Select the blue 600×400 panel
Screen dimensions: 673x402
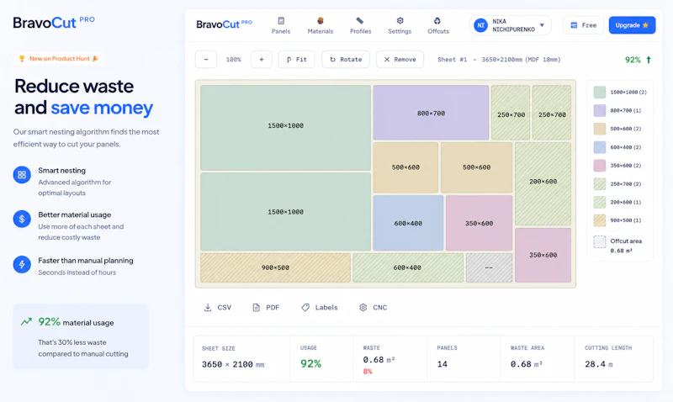[x=408, y=223]
